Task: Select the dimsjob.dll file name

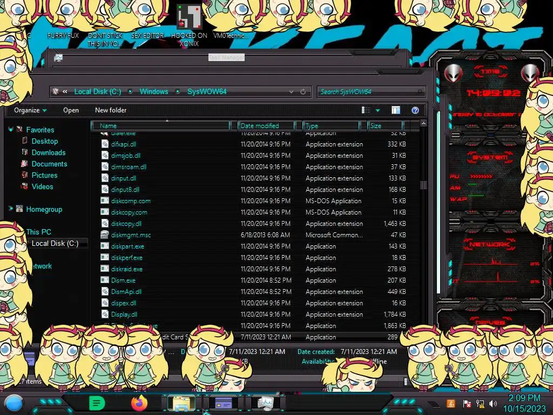Action: [125, 155]
